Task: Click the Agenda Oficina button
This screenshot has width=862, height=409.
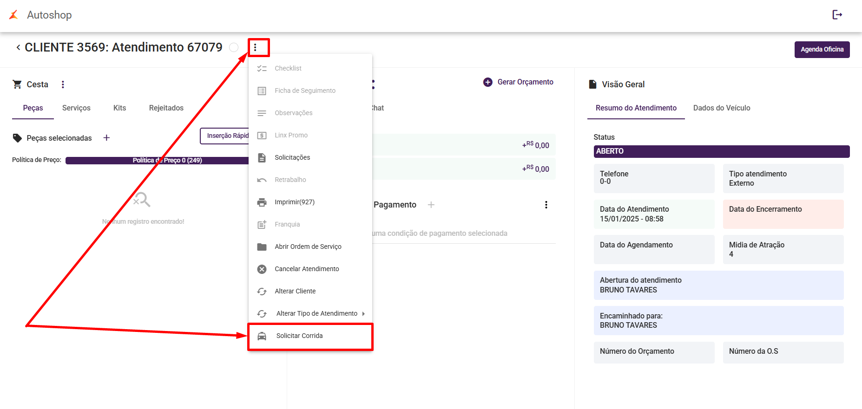Action: click(822, 50)
